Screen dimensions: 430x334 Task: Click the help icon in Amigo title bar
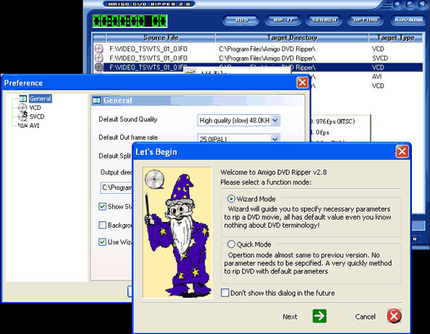point(397,4)
